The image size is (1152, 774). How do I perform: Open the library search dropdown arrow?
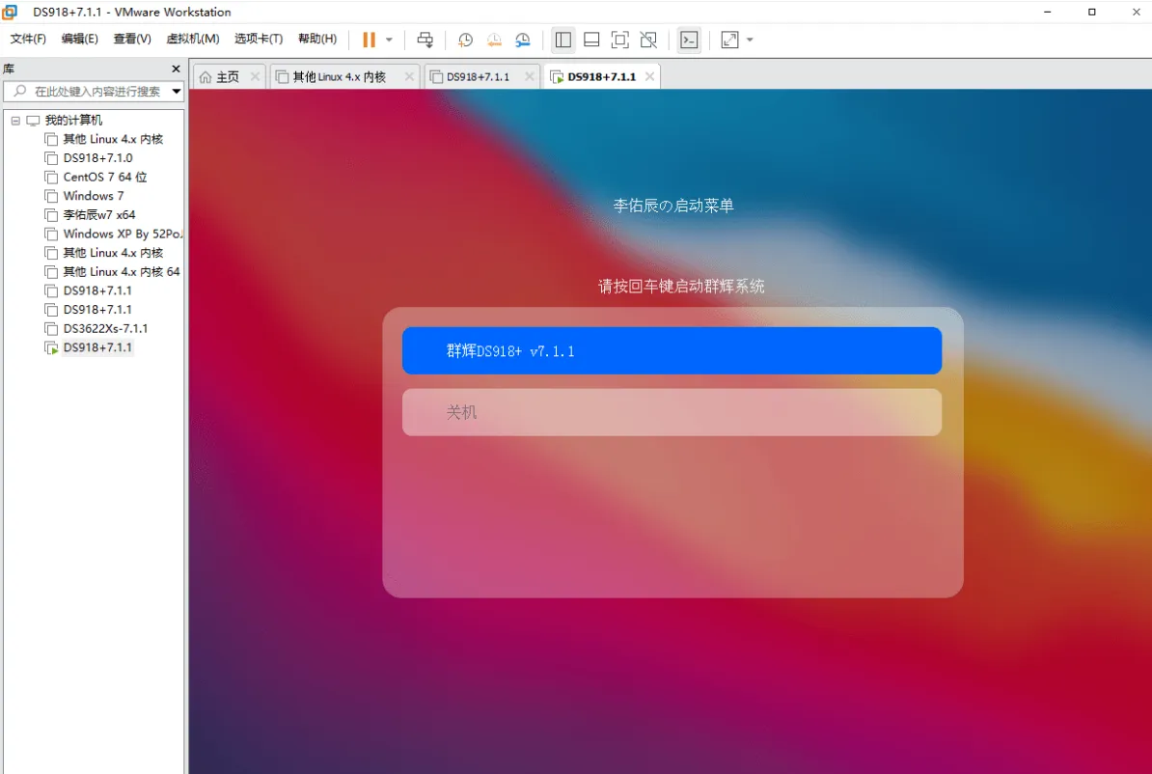[x=176, y=92]
